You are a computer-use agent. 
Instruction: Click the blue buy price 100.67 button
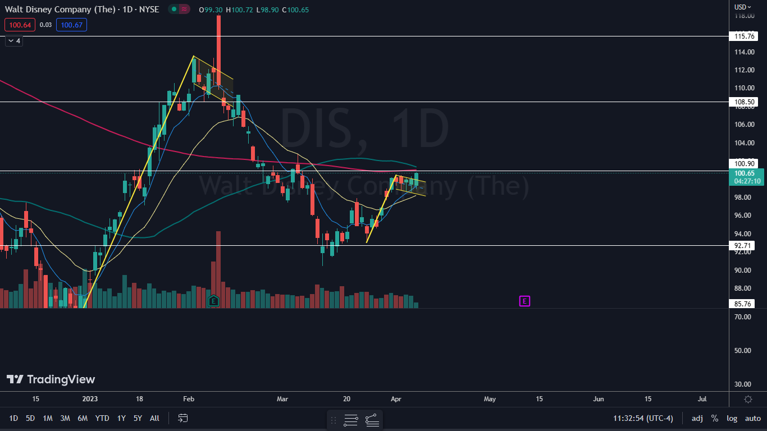(71, 25)
